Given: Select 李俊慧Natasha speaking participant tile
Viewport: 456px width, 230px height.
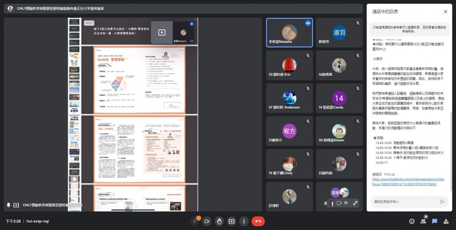Looking at the screenshot, I should click(x=289, y=32).
